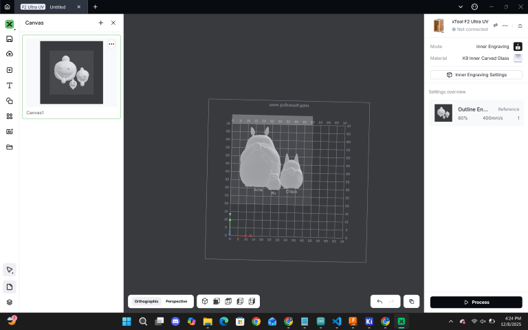Open the AI image generator tool
This screenshot has width=528, height=330.
pos(10,131)
